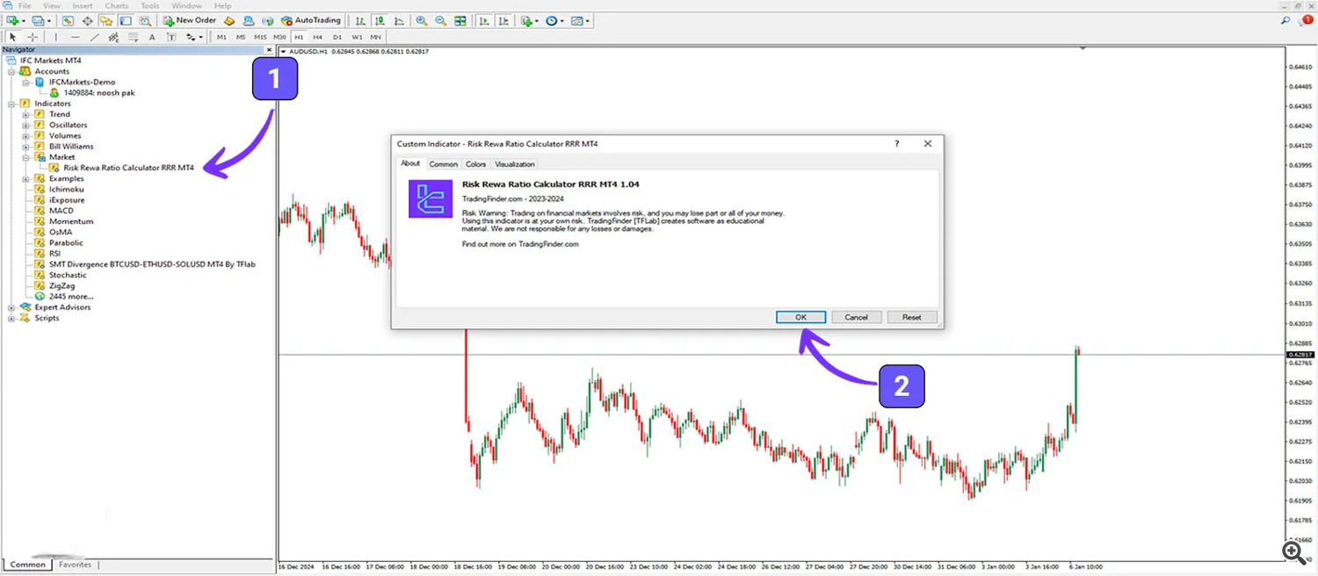Select Risk Rewa Ratio Calculator RRR MT4
The height and width of the screenshot is (576, 1318).
click(x=128, y=168)
